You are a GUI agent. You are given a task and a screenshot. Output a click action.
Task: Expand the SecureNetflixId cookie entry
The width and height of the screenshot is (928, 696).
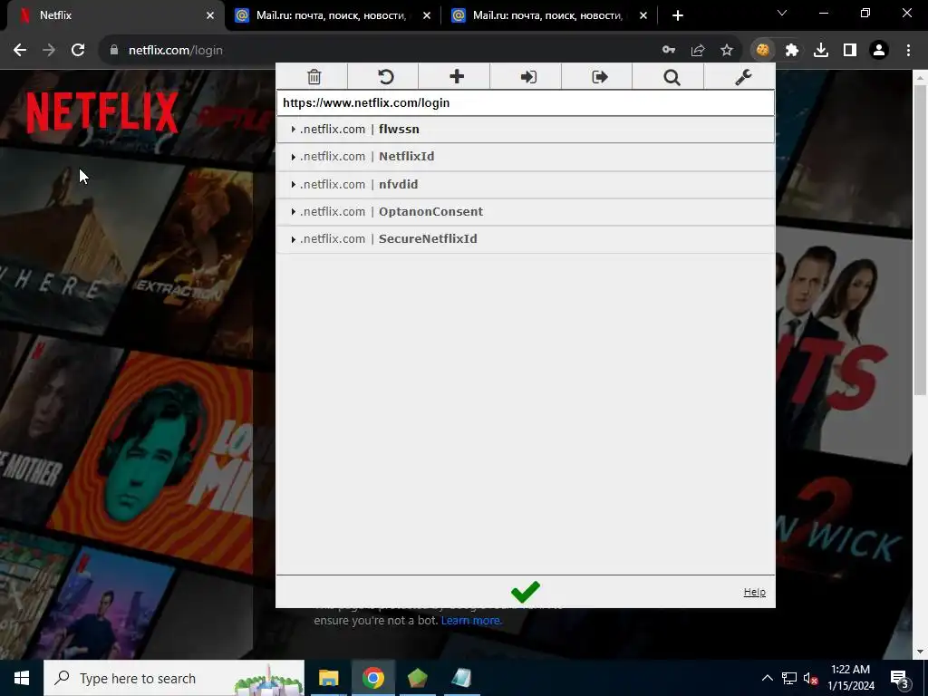(526, 239)
